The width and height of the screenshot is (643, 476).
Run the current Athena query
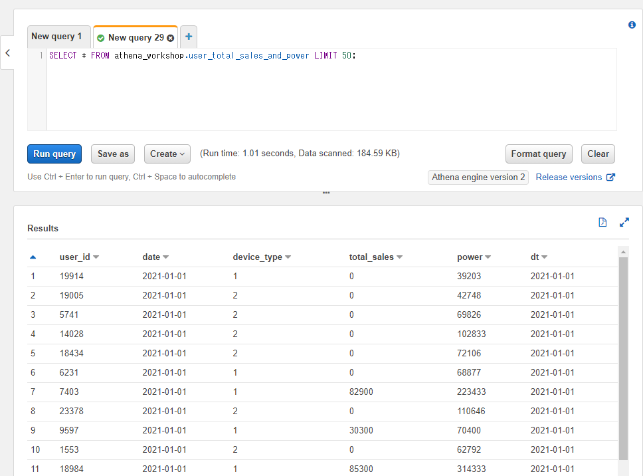click(x=54, y=154)
